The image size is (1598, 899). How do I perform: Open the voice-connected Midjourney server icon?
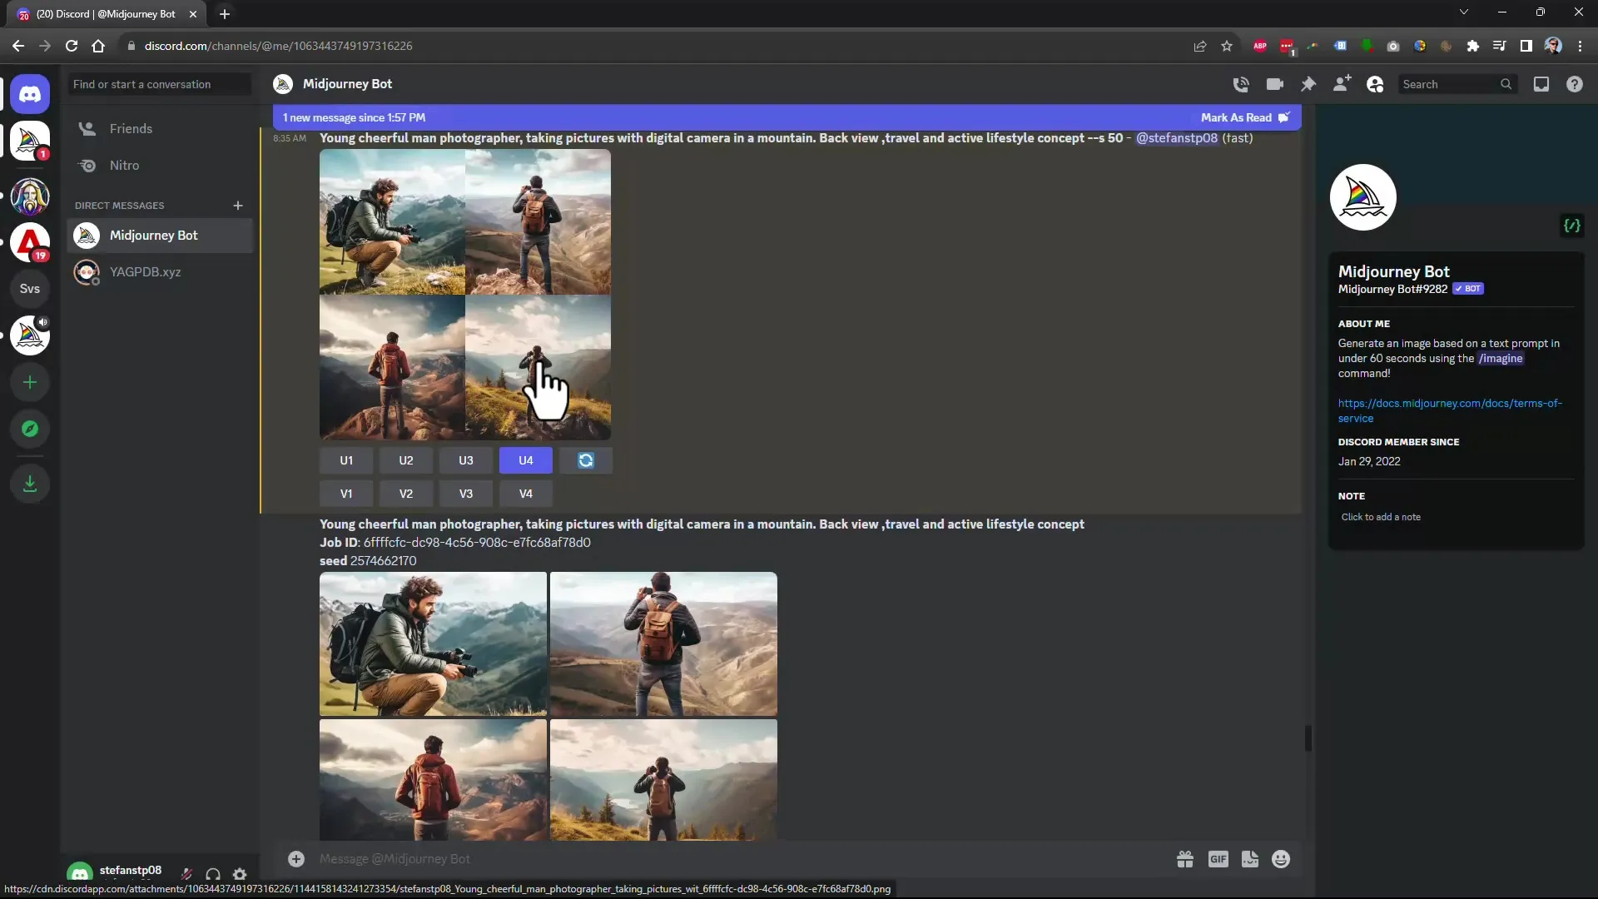(30, 335)
